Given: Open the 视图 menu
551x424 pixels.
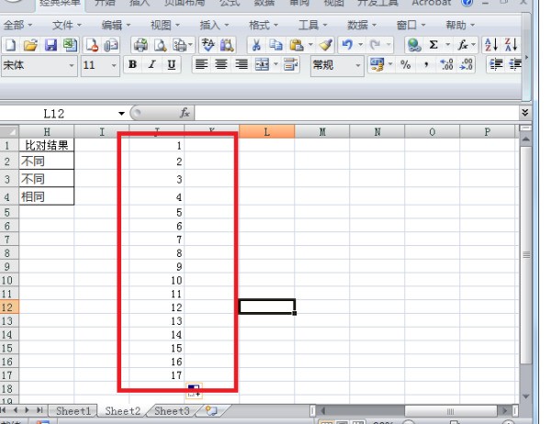Looking at the screenshot, I should coord(165,25).
